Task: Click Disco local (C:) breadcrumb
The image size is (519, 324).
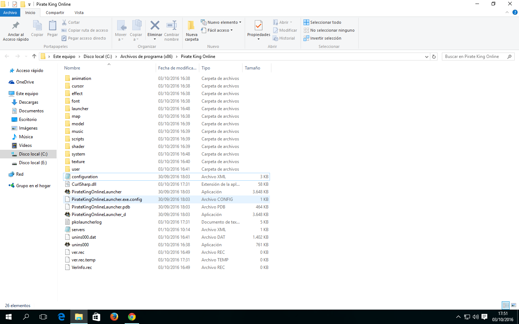Action: point(98,57)
